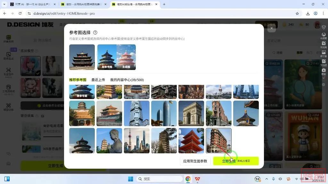This screenshot has width=328, height=184.
Task: Choose the Arc de Triomphe reference image
Action: point(191,113)
